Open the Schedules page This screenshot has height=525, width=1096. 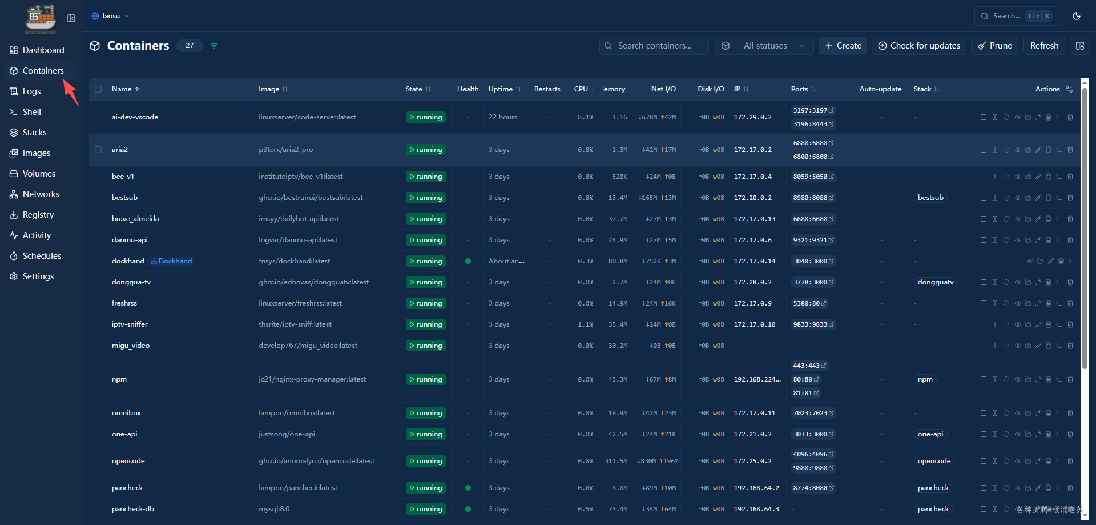(x=41, y=256)
